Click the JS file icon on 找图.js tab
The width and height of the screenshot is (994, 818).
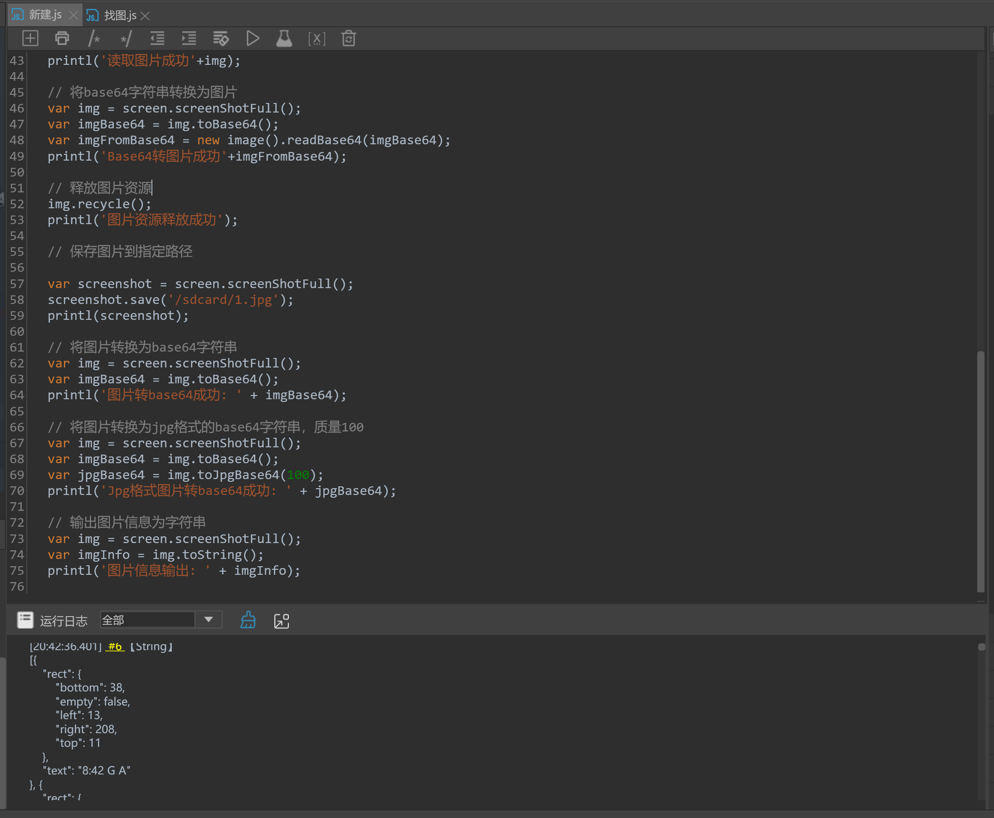pos(93,15)
